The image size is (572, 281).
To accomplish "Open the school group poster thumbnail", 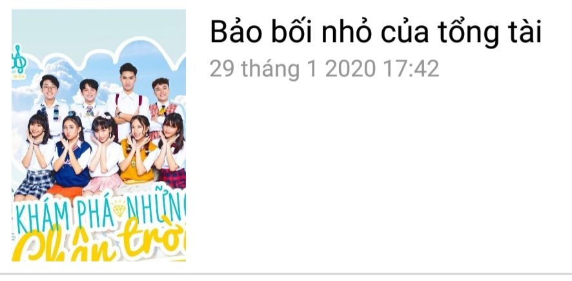I will pos(99,136).
